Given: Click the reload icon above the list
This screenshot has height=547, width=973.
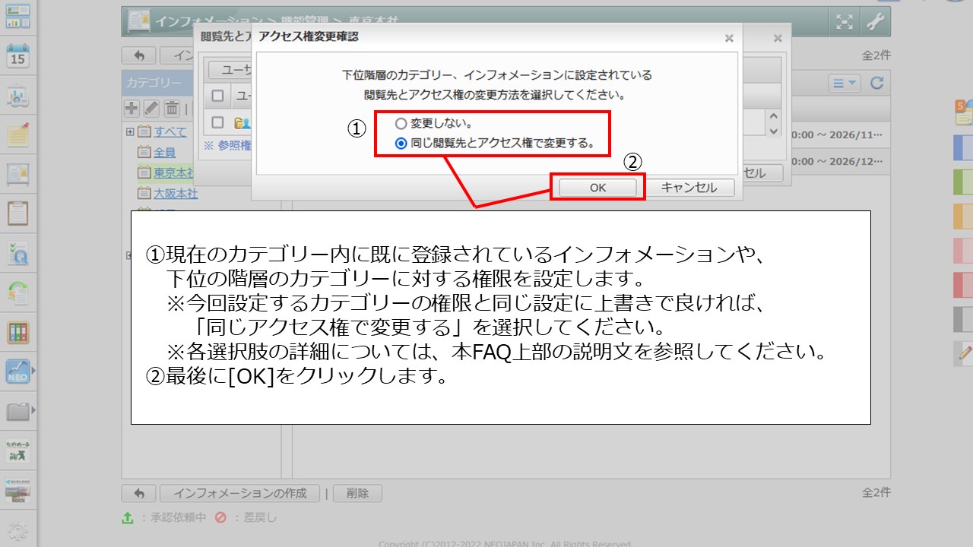Looking at the screenshot, I should (876, 84).
